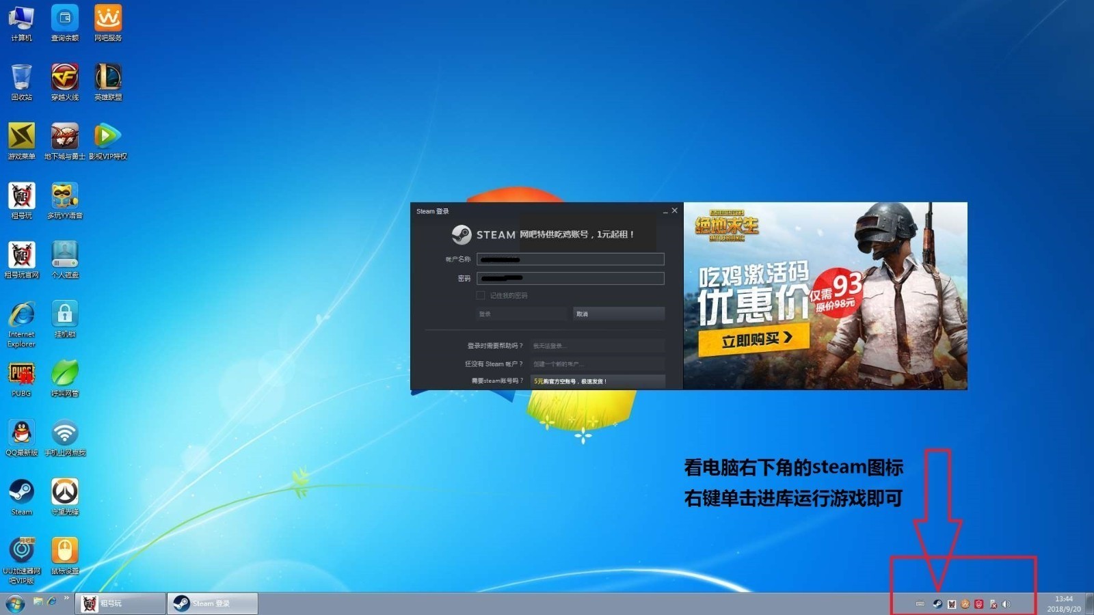
Task: Click the taskbar clock showing 13:44
Action: 1064,603
